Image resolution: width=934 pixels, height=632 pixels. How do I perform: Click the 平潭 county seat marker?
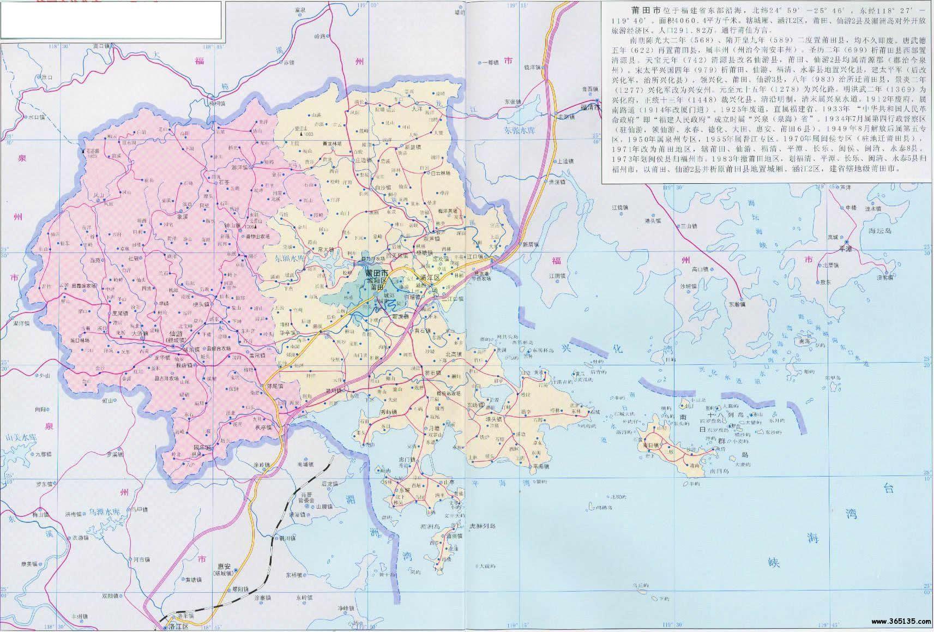point(847,242)
